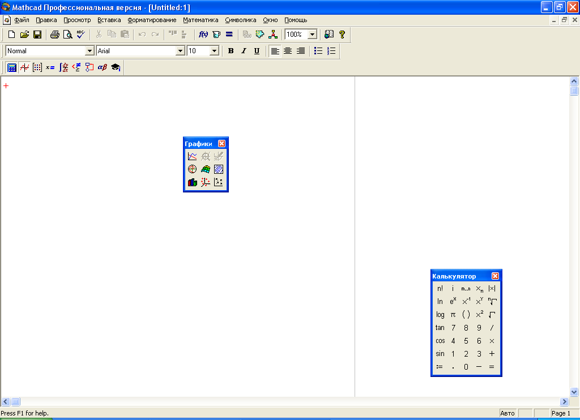Viewport: 580px width, 420px height.
Task: Open print preview icon
Action: (x=68, y=35)
